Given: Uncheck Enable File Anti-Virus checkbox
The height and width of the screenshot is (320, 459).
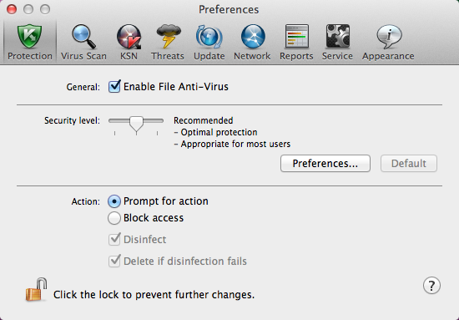Looking at the screenshot, I should point(114,86).
